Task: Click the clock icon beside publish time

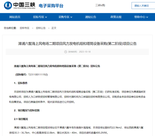Action: click(x=66, y=52)
